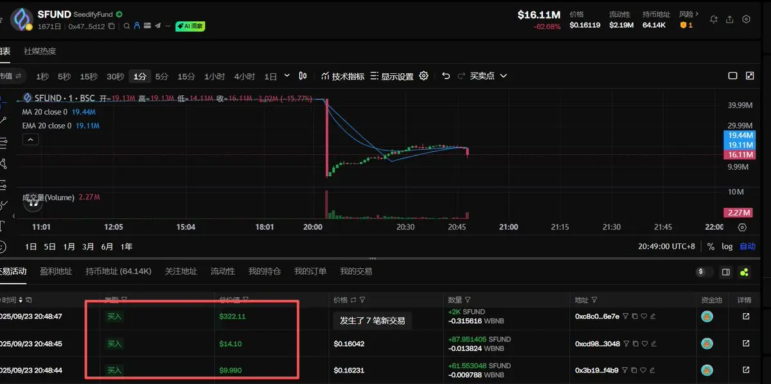Image resolution: width=771 pixels, height=384 pixels.
Task: Switch to the 我的订单 tab
Action: [x=310, y=271]
